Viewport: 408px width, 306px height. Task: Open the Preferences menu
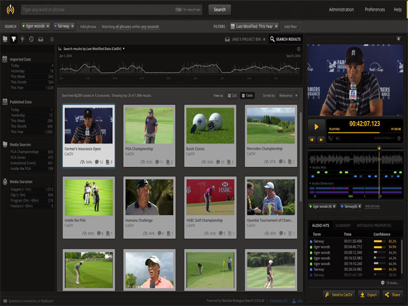point(374,10)
